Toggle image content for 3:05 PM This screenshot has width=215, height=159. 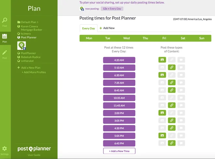click(x=162, y=120)
